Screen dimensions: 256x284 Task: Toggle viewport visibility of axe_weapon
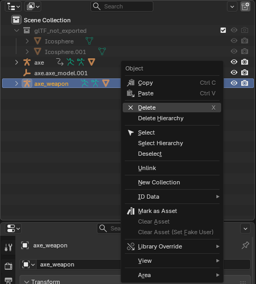click(234, 83)
